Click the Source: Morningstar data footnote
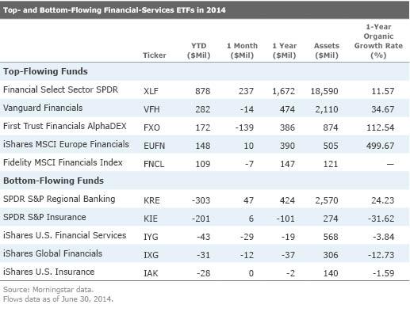 [x=48, y=289]
